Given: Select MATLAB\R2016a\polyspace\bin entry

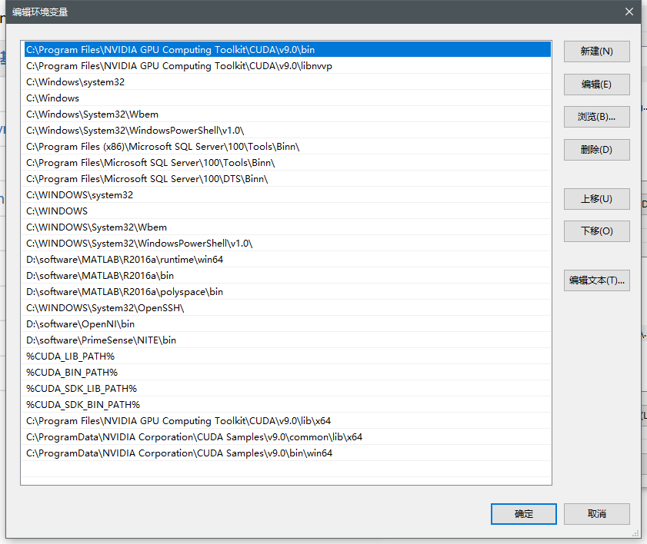Looking at the screenshot, I should (287, 292).
